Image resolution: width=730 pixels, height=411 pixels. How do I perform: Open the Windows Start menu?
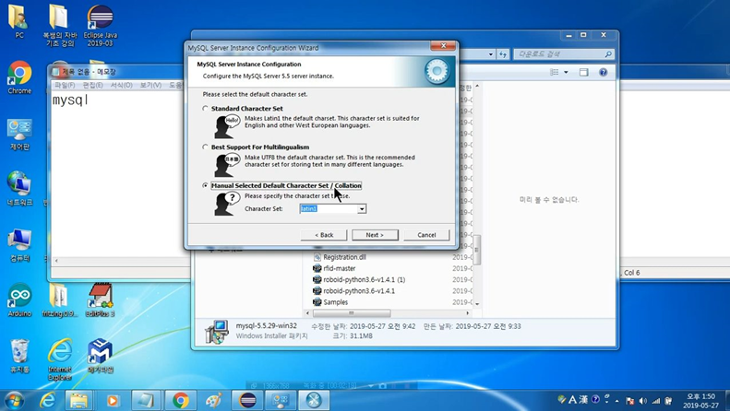point(14,400)
